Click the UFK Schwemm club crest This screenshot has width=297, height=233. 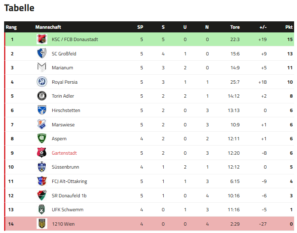tap(42, 210)
